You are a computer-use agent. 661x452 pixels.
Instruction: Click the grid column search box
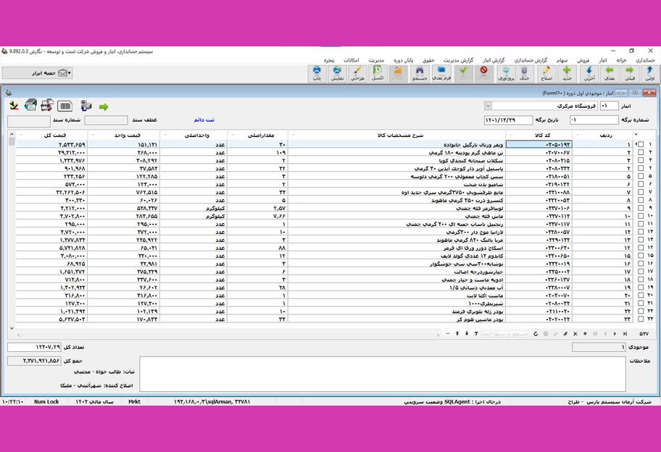[505, 334]
